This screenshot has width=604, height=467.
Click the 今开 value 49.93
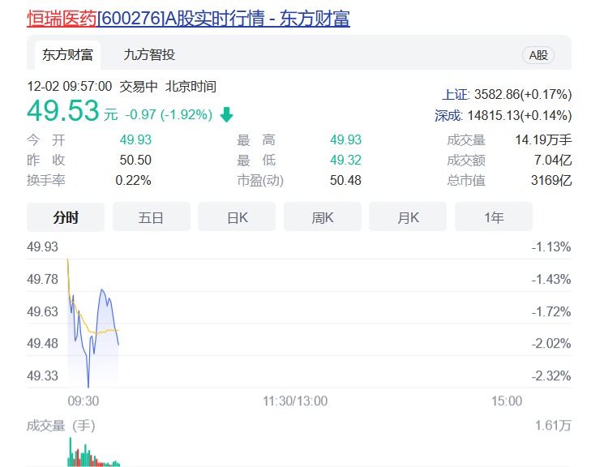[x=135, y=139]
